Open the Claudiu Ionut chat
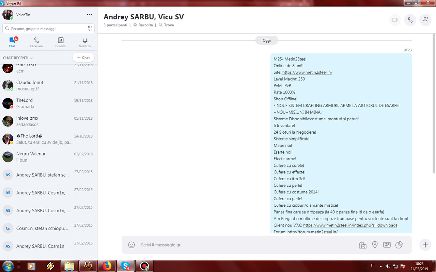 [48, 86]
